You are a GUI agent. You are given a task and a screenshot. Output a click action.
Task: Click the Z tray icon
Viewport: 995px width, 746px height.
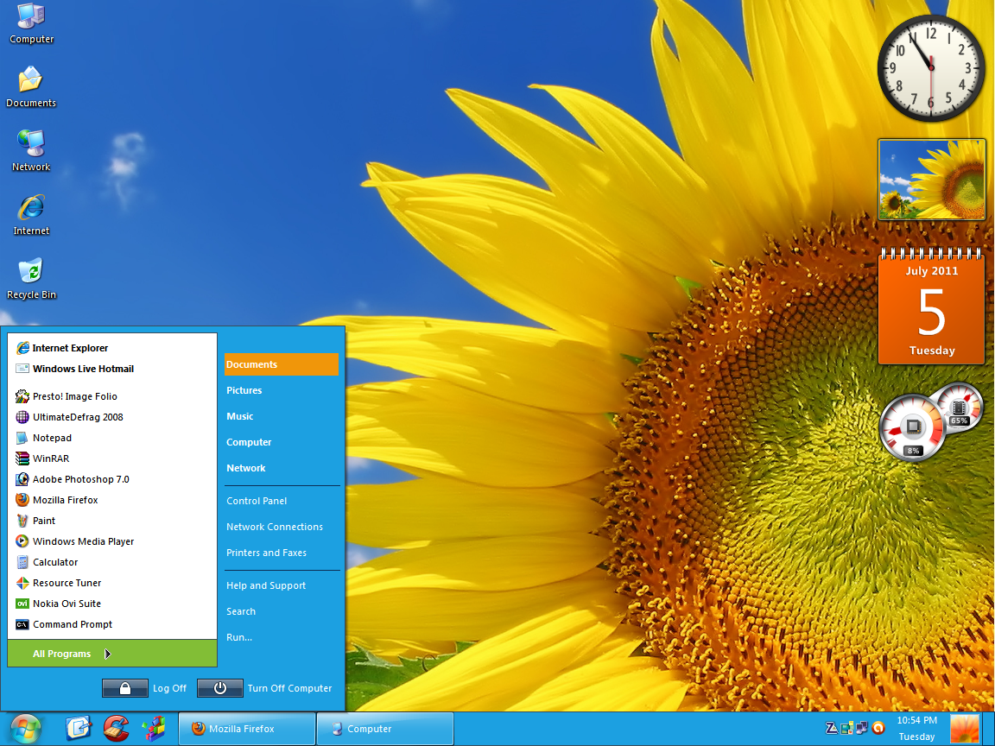click(x=831, y=728)
